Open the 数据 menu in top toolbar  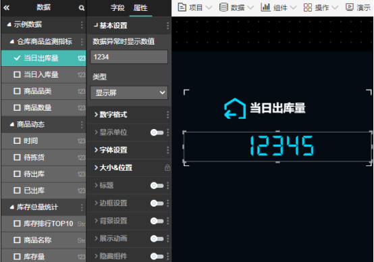click(x=236, y=7)
